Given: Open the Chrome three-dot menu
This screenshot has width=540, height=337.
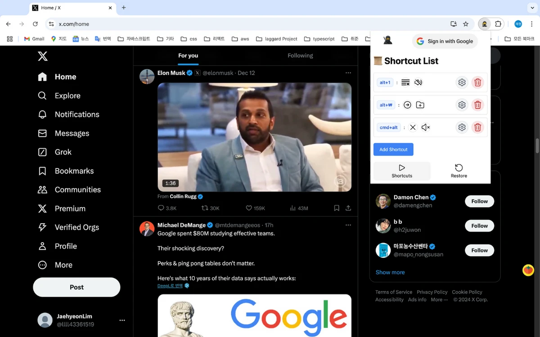Looking at the screenshot, I should tap(531, 24).
